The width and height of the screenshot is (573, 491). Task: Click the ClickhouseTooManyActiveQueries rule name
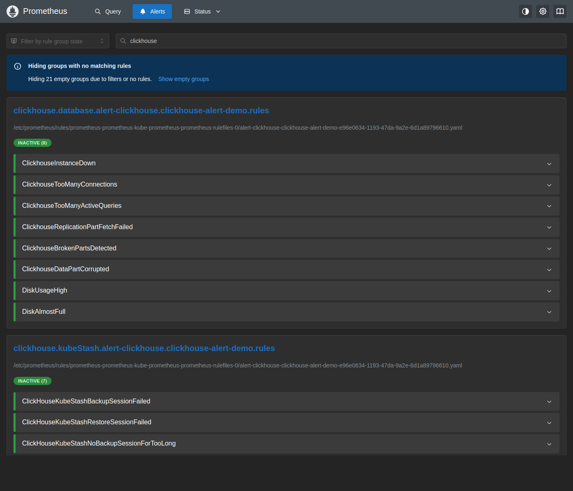(72, 206)
